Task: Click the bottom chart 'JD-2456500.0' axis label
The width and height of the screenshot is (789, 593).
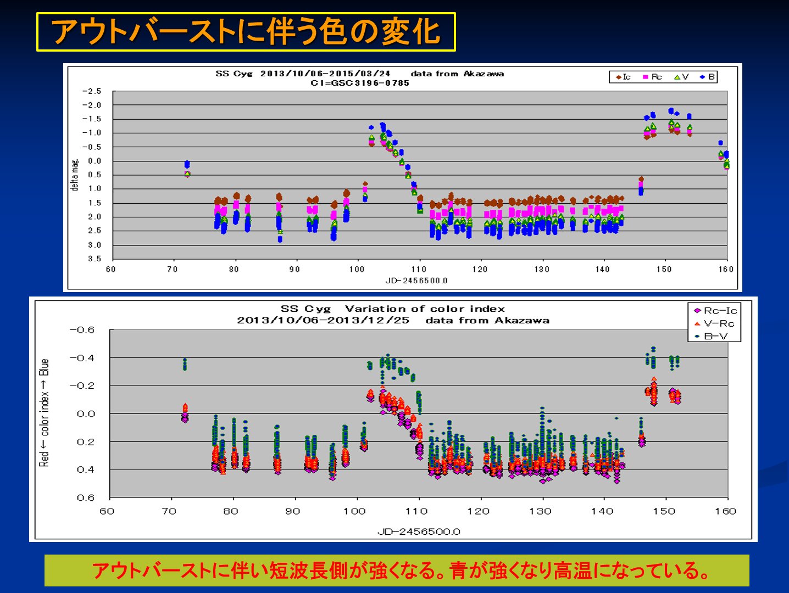Action: [x=419, y=532]
